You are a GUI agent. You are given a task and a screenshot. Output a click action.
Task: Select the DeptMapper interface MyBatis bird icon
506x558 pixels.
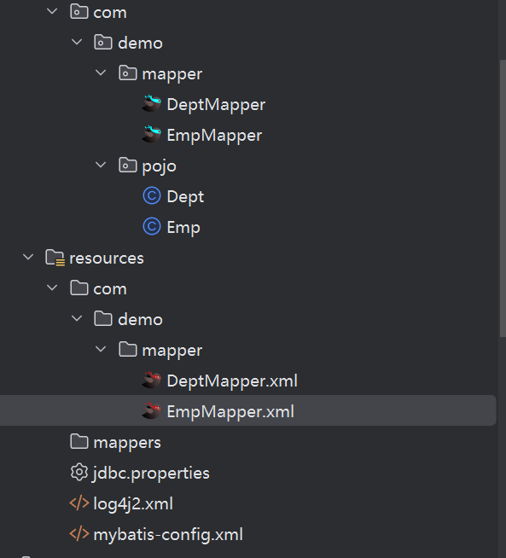click(152, 104)
